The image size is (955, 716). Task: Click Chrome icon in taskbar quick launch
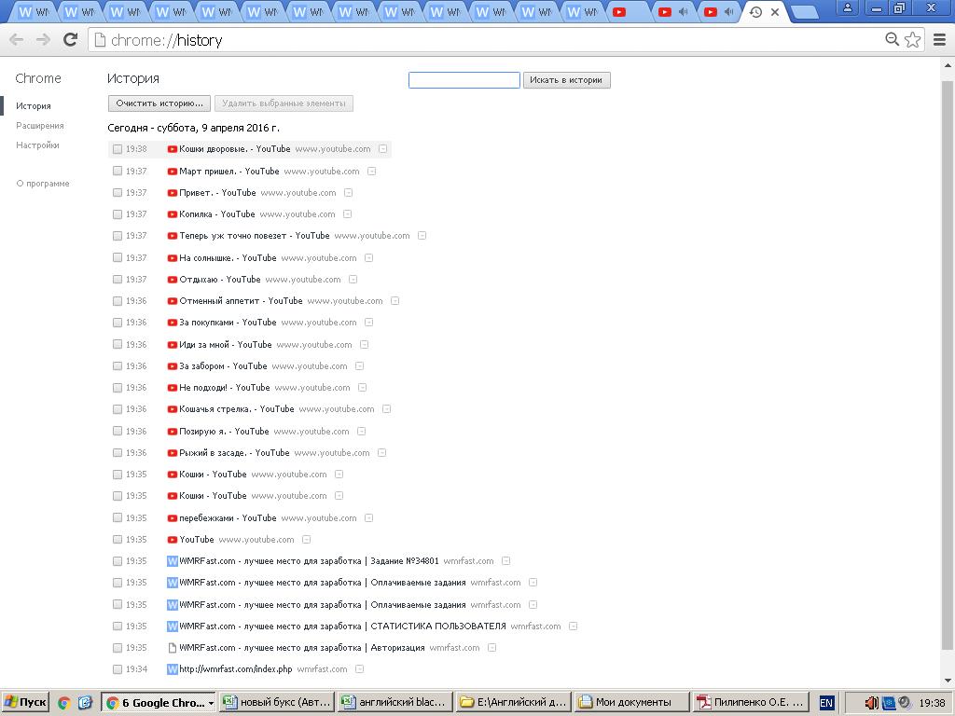(64, 703)
